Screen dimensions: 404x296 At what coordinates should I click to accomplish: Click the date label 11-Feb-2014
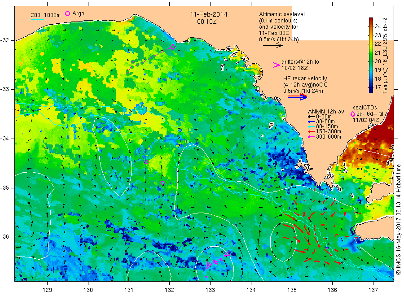pyautogui.click(x=209, y=14)
